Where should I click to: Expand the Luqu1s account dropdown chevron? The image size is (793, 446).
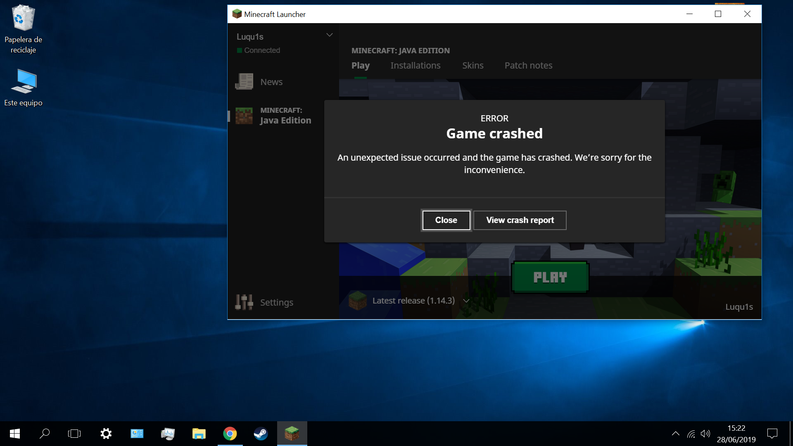330,35
